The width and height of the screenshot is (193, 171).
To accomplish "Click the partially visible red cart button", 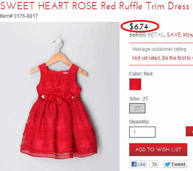I will 189,131.
